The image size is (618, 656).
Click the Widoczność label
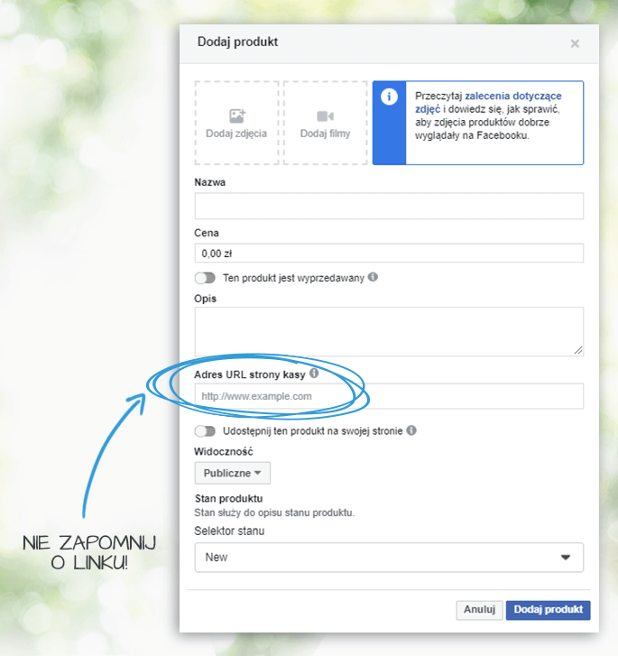coord(224,452)
